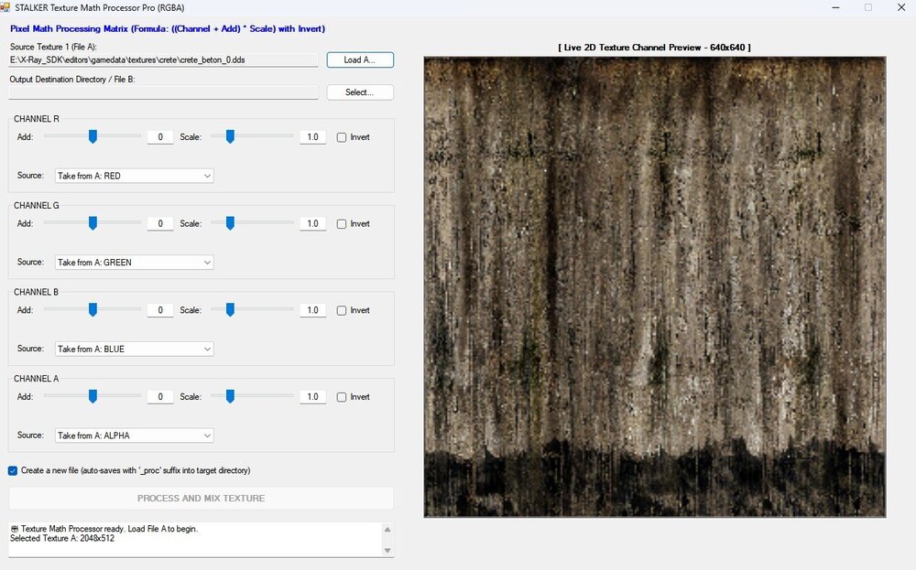Click the log scroll down arrow

[x=387, y=550]
